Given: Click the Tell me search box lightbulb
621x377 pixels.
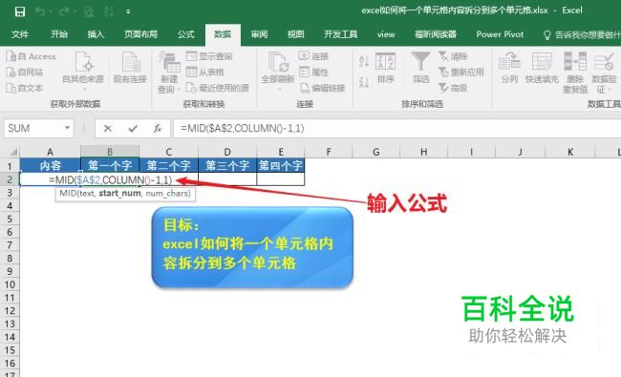Looking at the screenshot, I should 546,35.
